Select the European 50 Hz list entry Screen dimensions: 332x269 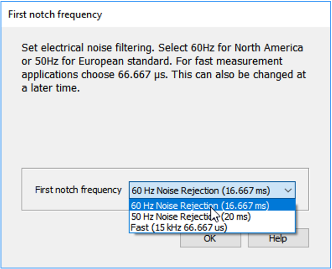click(x=212, y=217)
